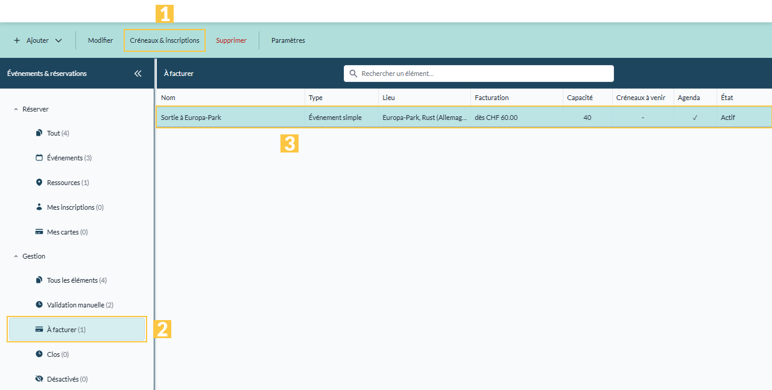772x390 pixels.
Task: Select Tout (4) in the sidebar
Action: point(58,133)
